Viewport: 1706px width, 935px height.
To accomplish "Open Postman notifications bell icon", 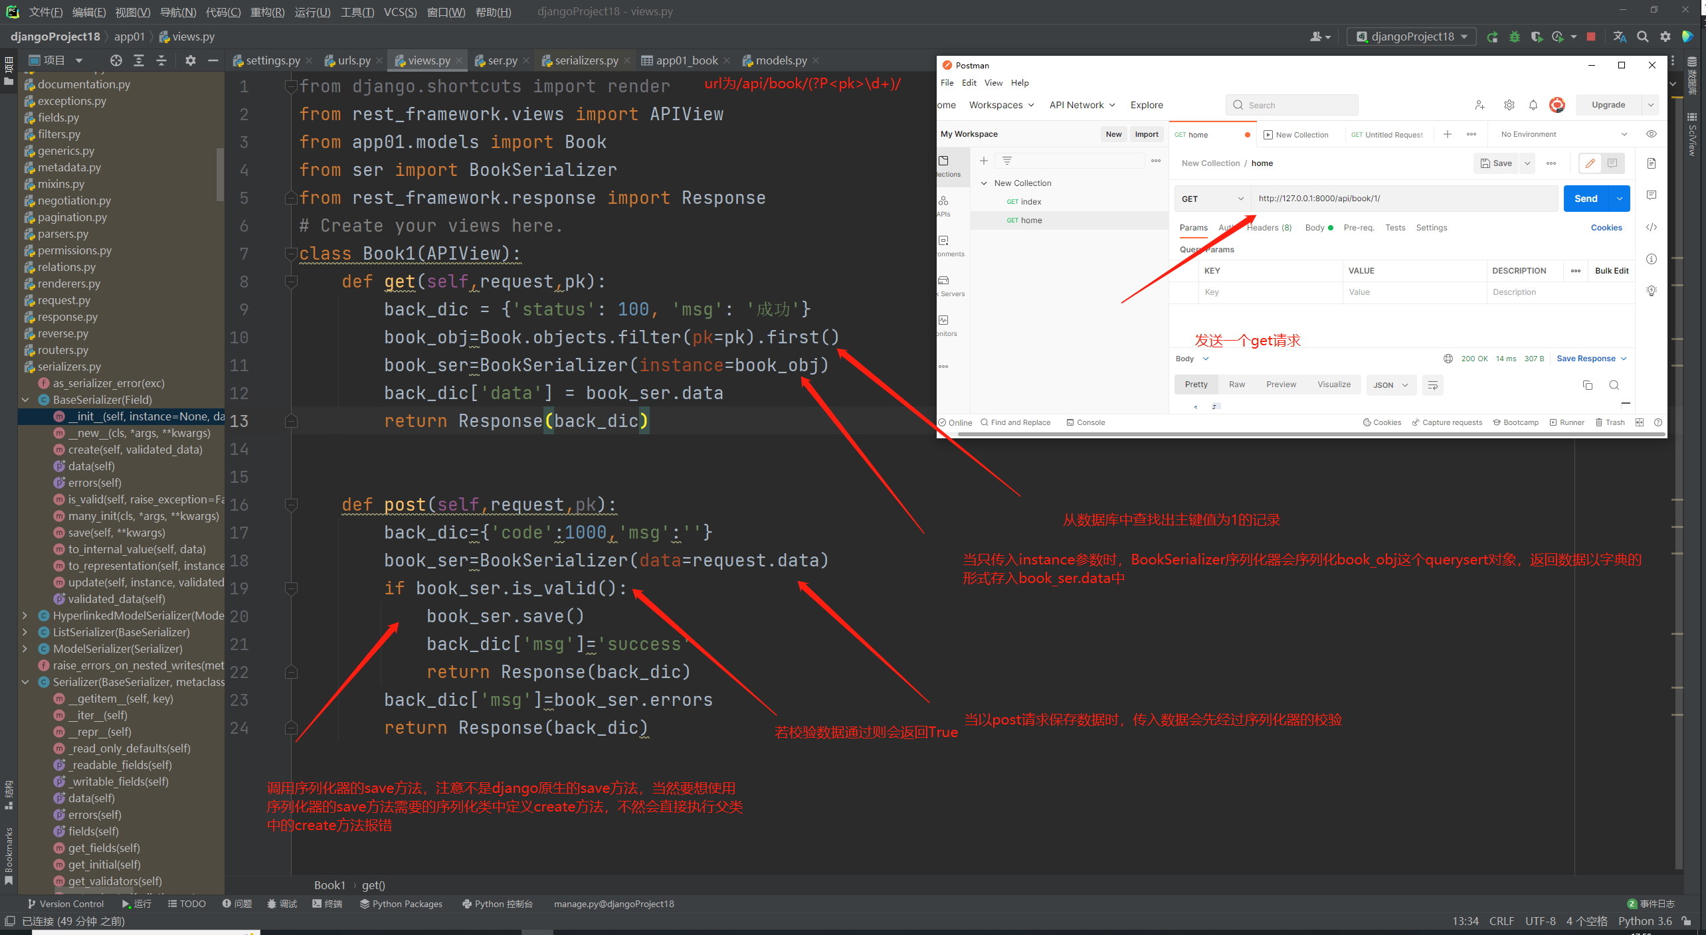I will (1533, 105).
